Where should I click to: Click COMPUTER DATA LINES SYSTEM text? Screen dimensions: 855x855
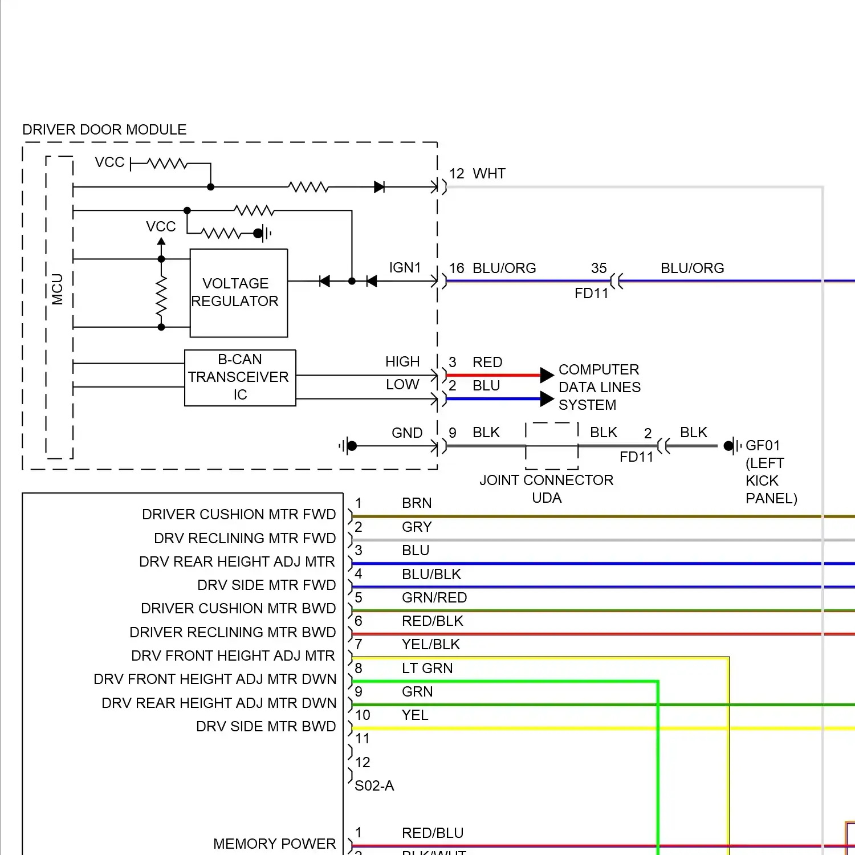pos(600,387)
